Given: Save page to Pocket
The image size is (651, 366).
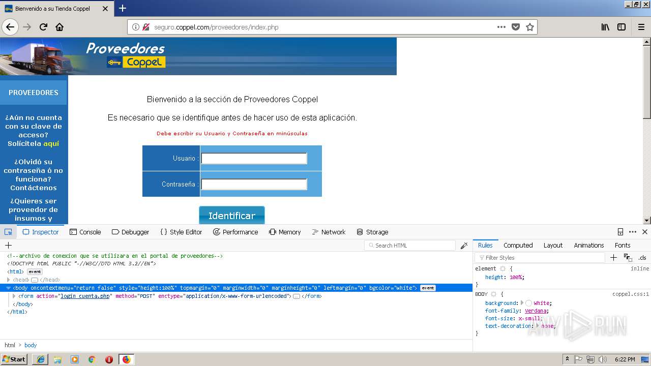Looking at the screenshot, I should 516,27.
